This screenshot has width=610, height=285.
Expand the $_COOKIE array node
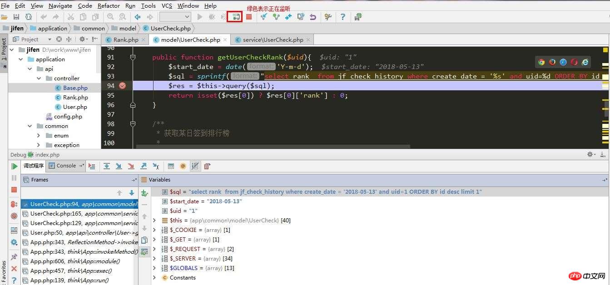coord(154,230)
